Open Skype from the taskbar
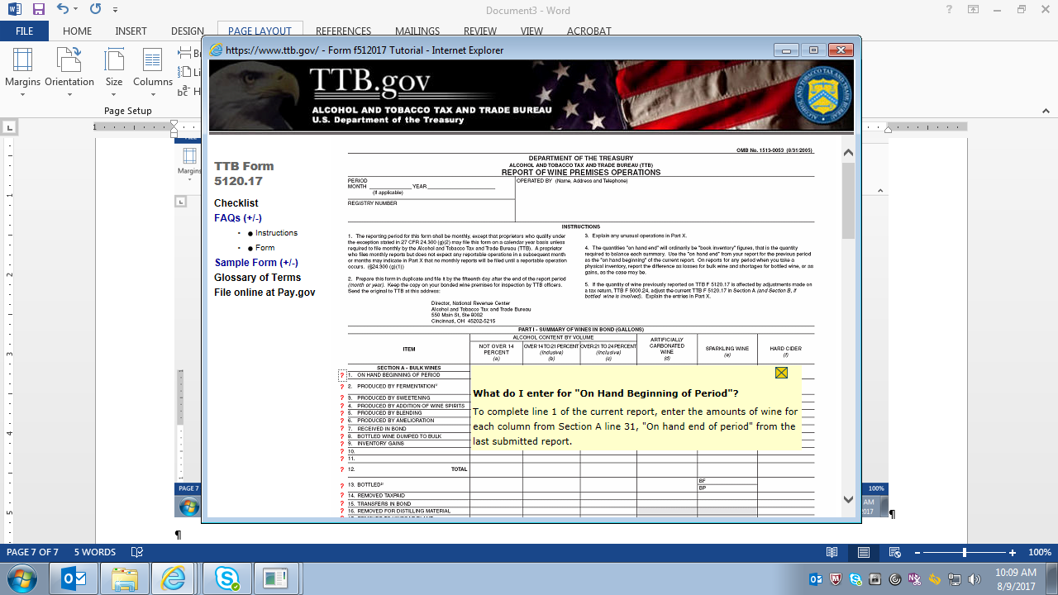The height and width of the screenshot is (595, 1058). (226, 578)
